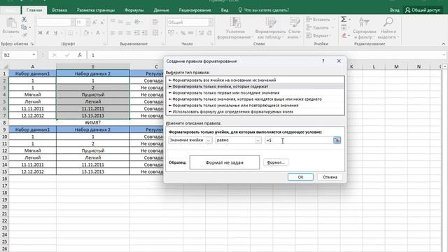Image resolution: width=448 pixels, height=252 pixels.
Task: Open the cells Format (Формат) dropdown
Action: 318,36
